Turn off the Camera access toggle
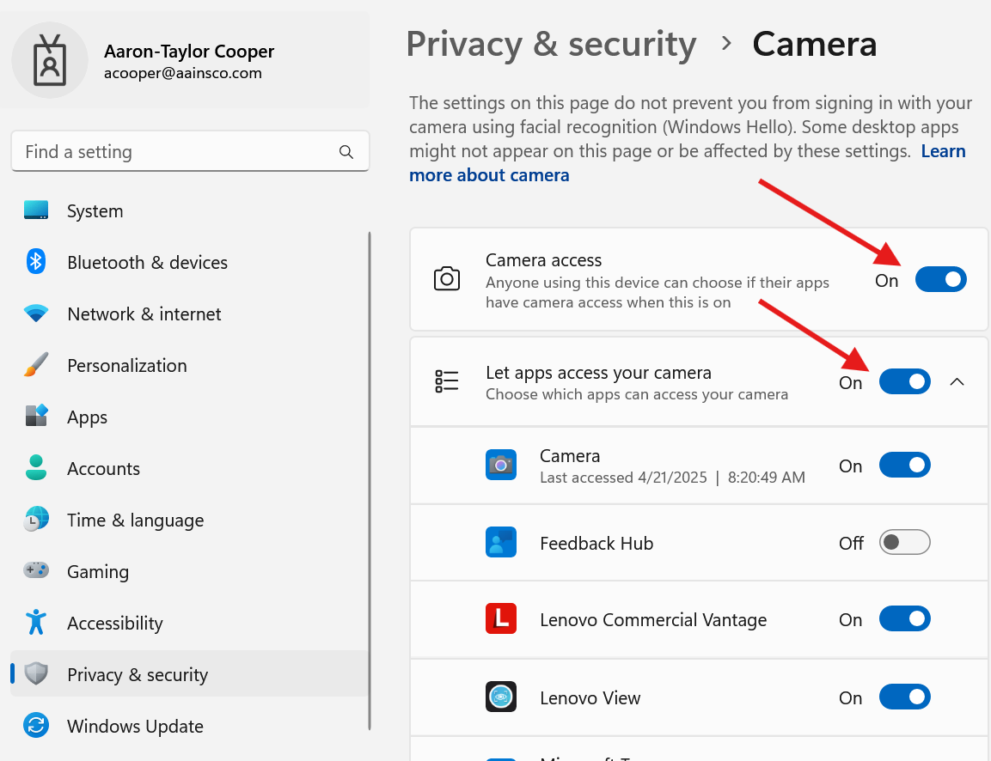The image size is (991, 761). click(x=940, y=280)
